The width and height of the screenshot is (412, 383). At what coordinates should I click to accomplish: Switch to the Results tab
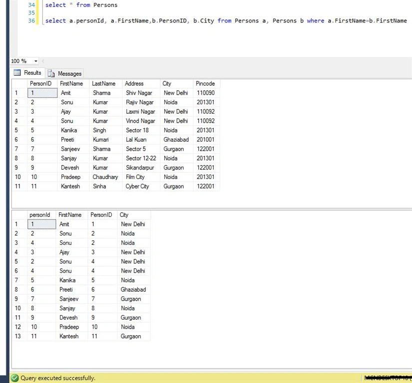(x=28, y=73)
